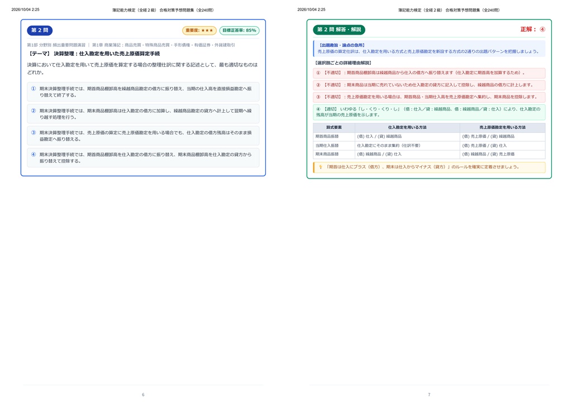The image size is (572, 404).
Task: Click explanation ④ 【適切】 in green
Action: [429, 112]
